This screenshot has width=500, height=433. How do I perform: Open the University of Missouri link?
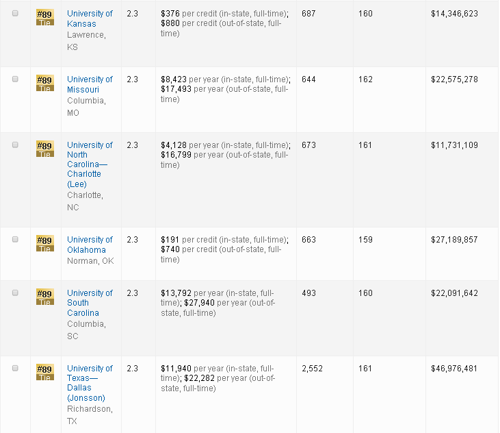point(90,84)
